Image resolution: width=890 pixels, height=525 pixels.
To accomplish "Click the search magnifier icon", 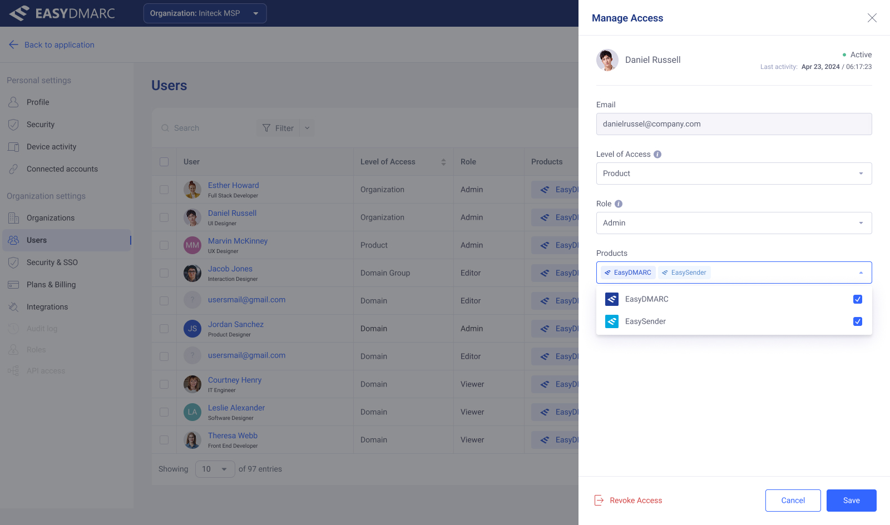I will (x=165, y=128).
